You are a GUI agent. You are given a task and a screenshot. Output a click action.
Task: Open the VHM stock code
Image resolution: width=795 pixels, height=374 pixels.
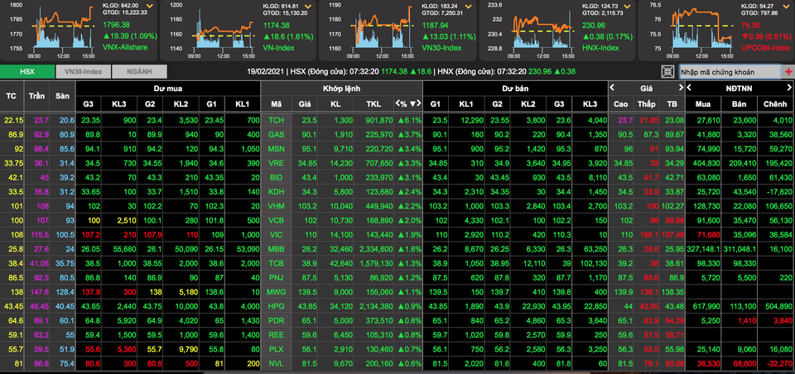coord(277,206)
